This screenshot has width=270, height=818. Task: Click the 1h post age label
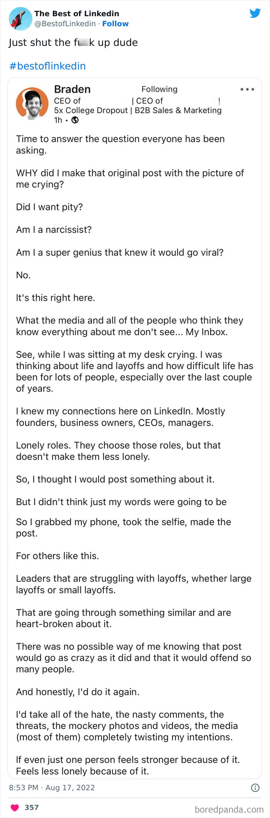pyautogui.click(x=57, y=121)
